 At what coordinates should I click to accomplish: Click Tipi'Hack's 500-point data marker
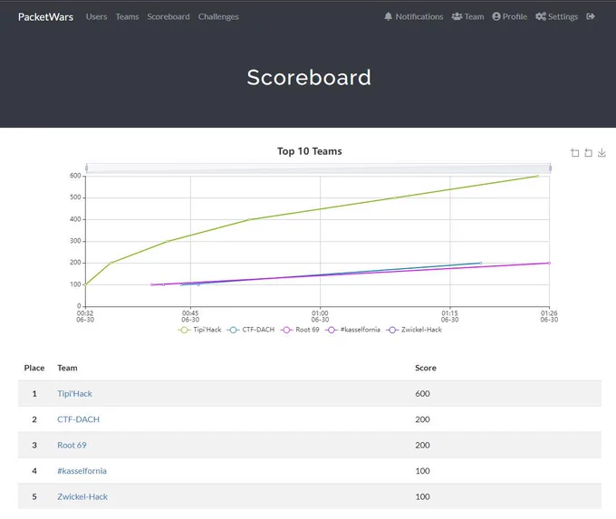395,198
